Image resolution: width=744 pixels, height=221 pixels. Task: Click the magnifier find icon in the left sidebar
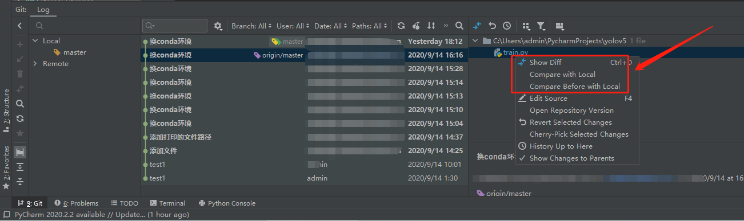coord(20,104)
